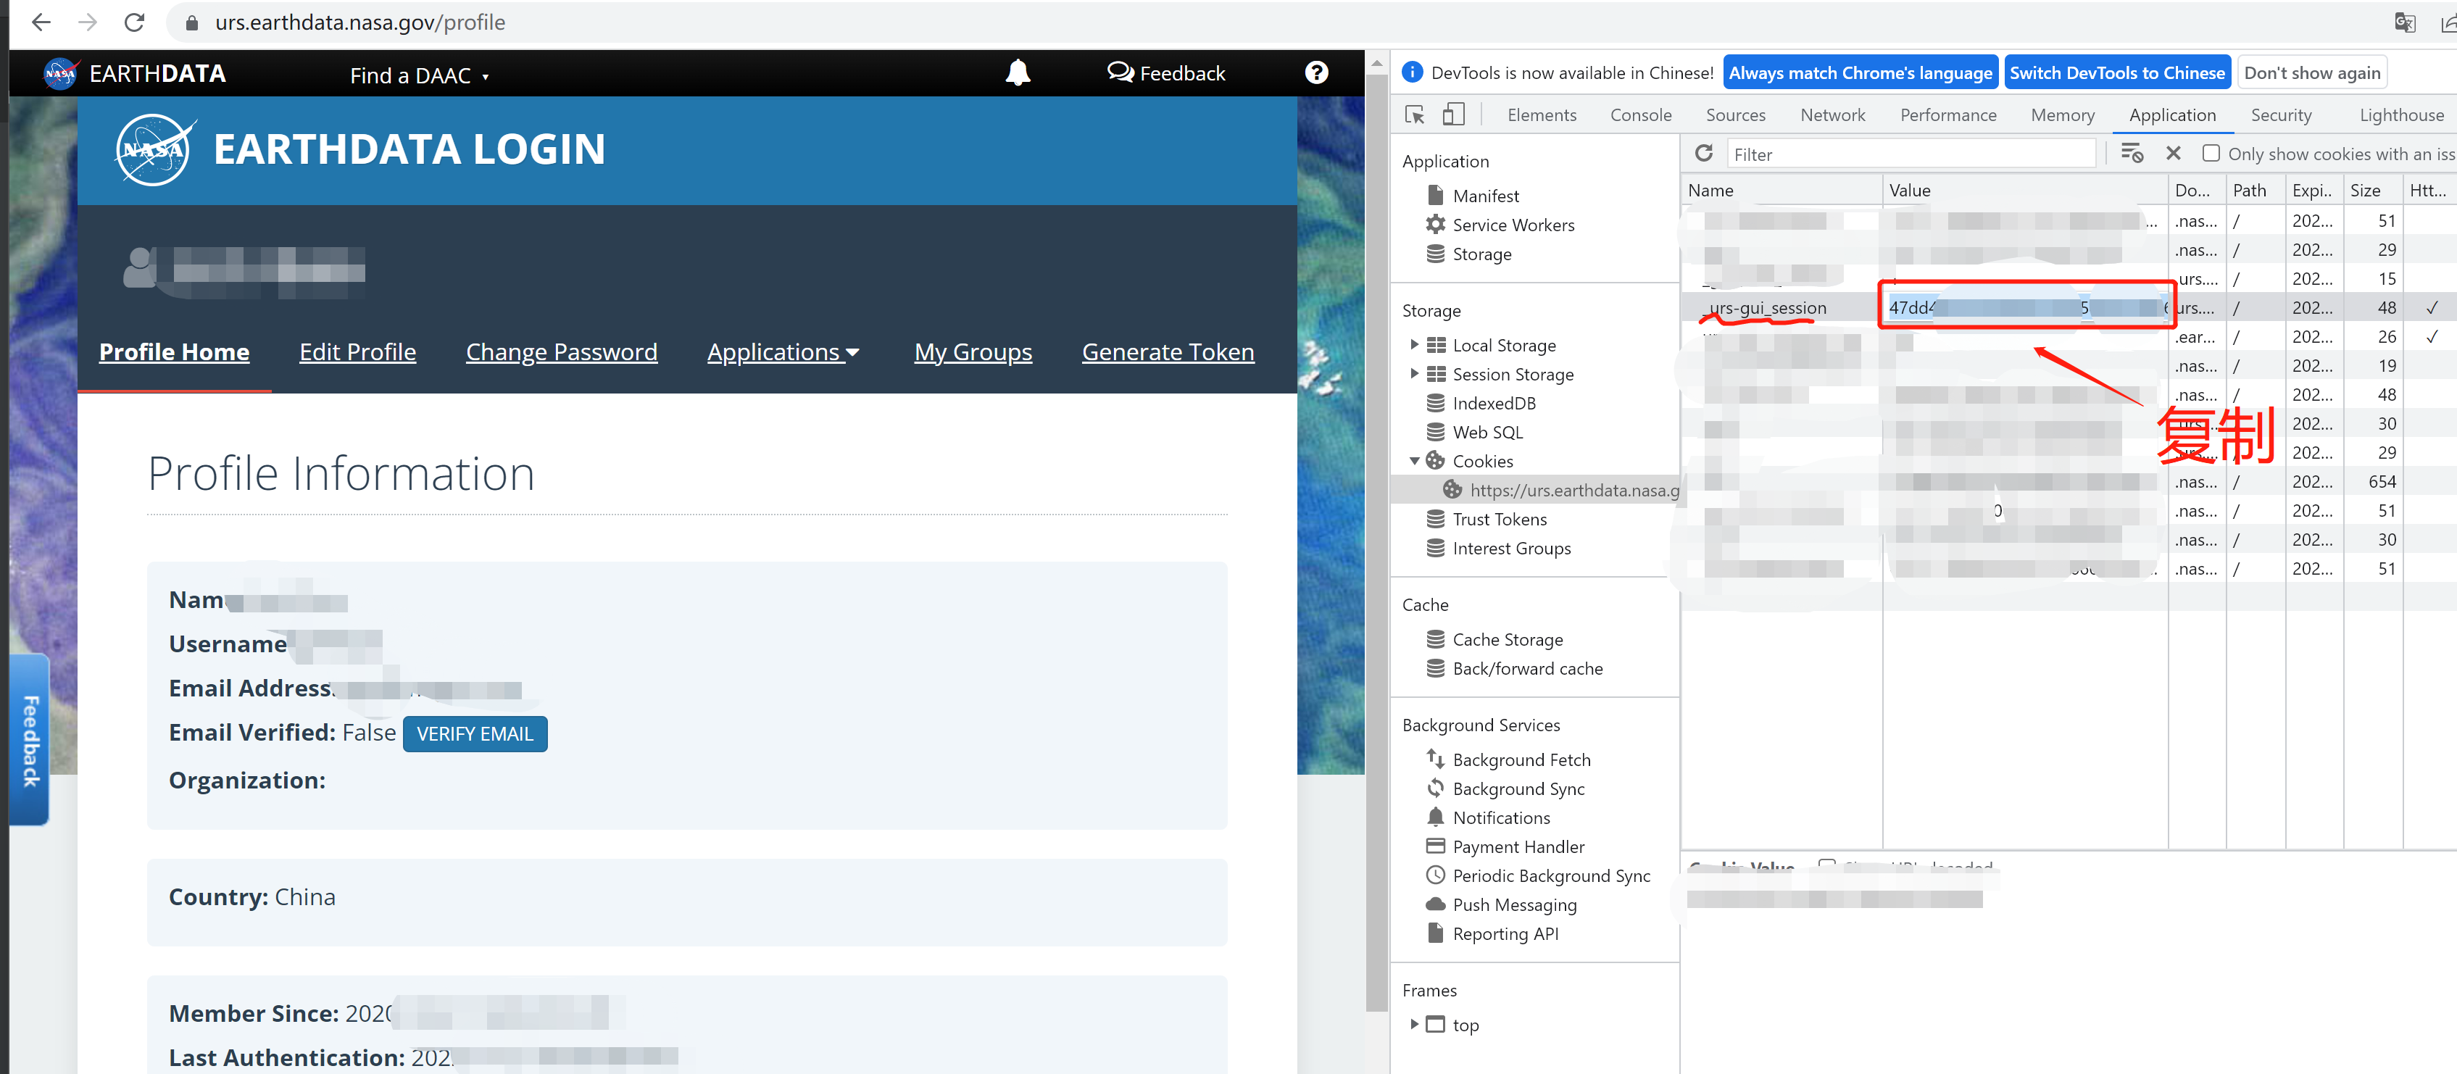Enable only show cookies with issue checkbox
Viewport: 2457px width, 1074px height.
tap(2210, 154)
